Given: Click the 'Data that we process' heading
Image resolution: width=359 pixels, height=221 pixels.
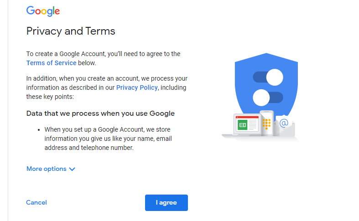Looking at the screenshot, I should tap(100, 113).
